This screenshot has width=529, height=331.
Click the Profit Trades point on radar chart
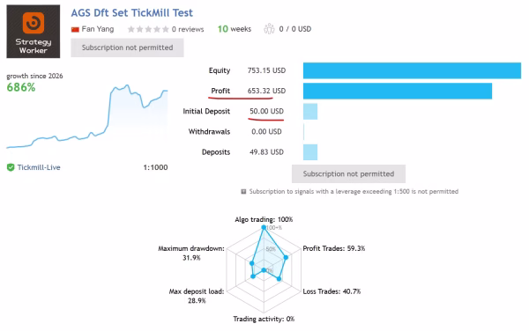click(x=286, y=257)
